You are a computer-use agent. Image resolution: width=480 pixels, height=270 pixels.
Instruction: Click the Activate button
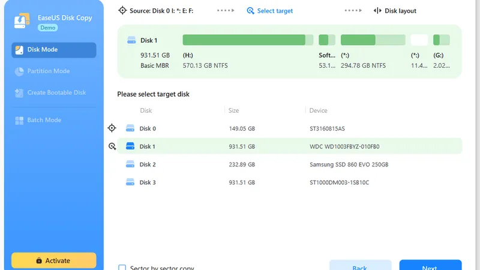click(54, 260)
